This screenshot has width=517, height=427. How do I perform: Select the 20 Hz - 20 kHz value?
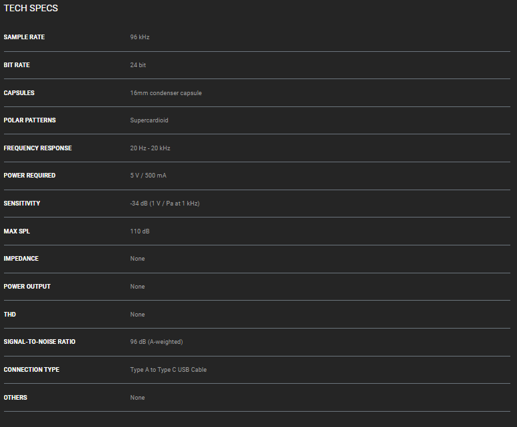coord(150,148)
